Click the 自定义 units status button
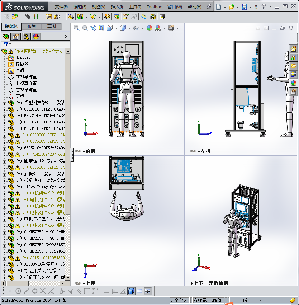 click(x=246, y=300)
